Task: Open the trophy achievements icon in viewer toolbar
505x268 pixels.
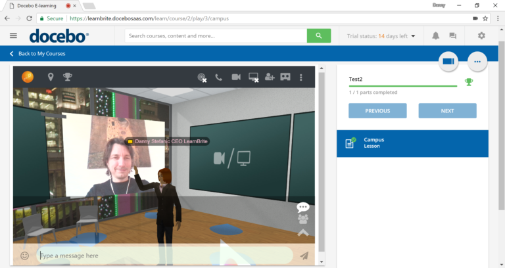Action: click(x=67, y=78)
